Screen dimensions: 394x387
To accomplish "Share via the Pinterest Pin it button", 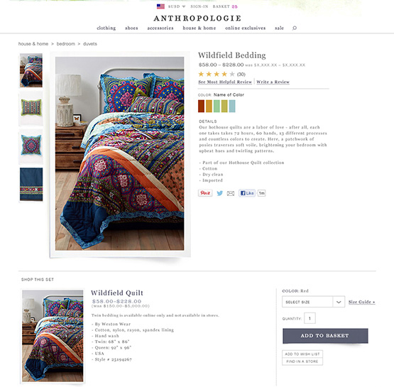I will click(x=205, y=193).
